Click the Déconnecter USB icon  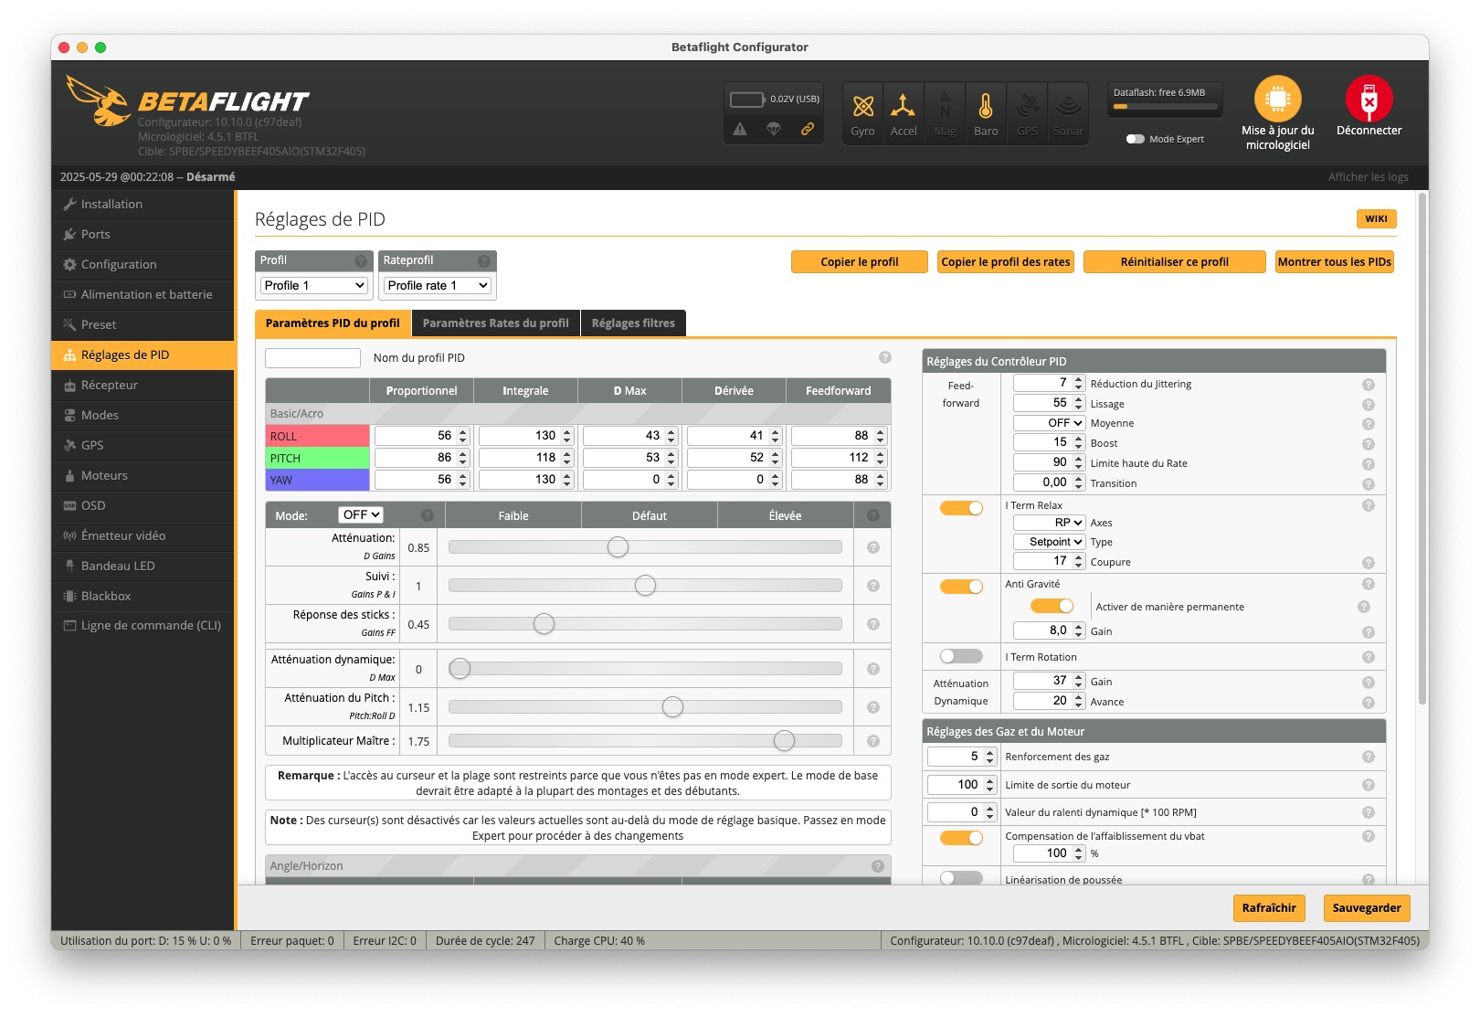coord(1369,99)
